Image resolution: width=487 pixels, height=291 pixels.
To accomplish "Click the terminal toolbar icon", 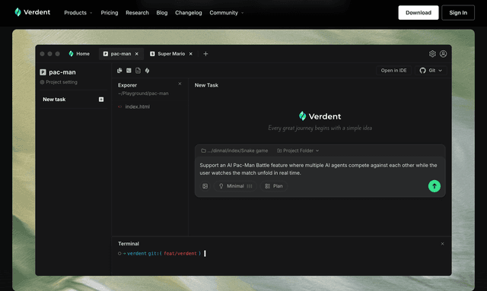I will tap(129, 71).
